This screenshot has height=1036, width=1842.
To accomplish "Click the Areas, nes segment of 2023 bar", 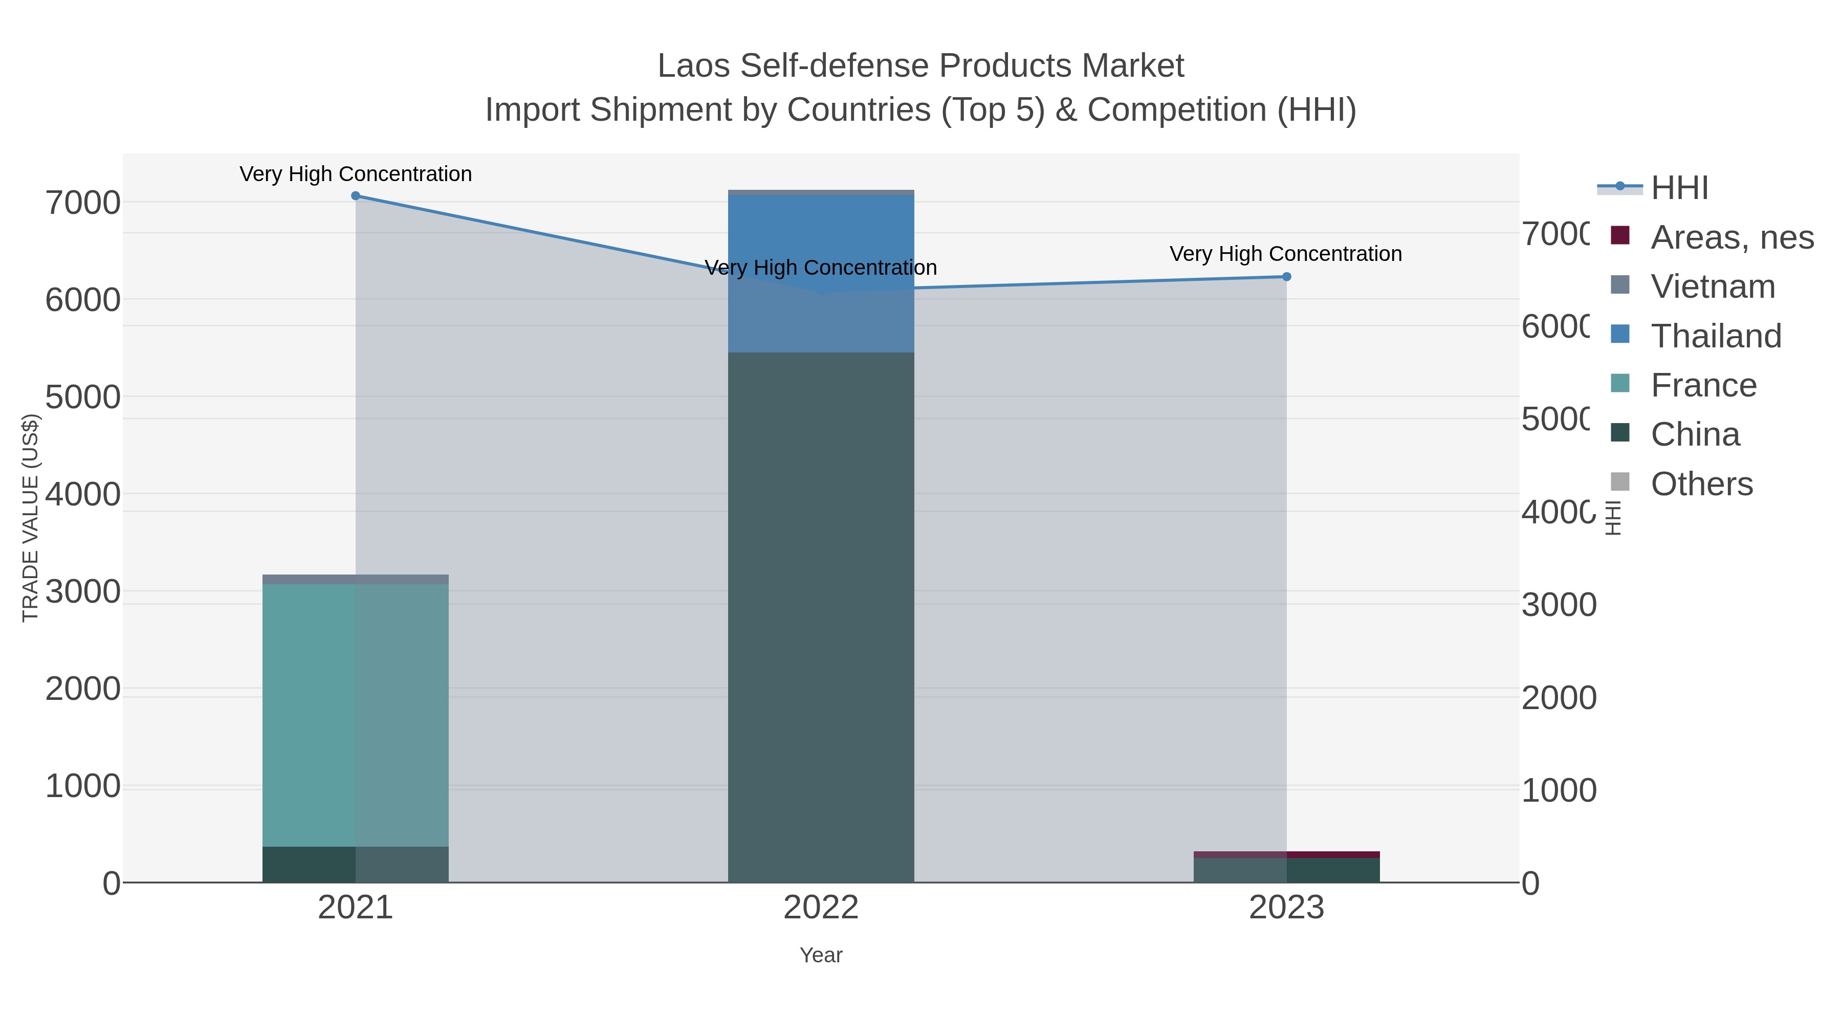I will 1286,854.
